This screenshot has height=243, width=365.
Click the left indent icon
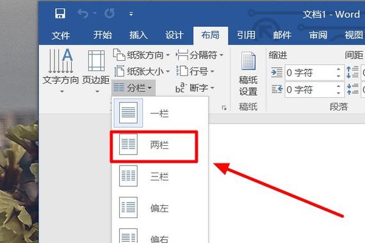277,72
